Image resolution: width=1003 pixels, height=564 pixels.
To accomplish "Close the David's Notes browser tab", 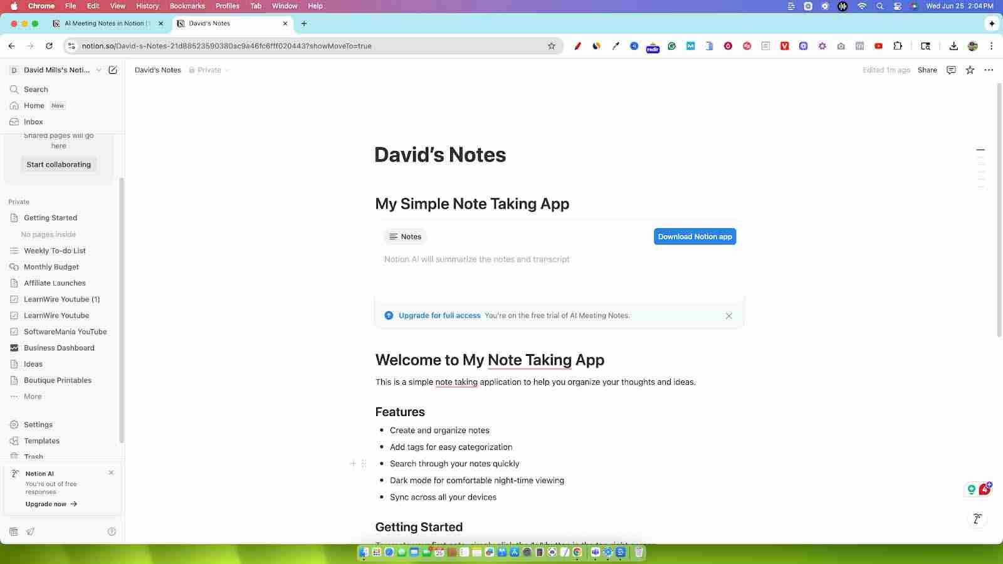I will [285, 23].
